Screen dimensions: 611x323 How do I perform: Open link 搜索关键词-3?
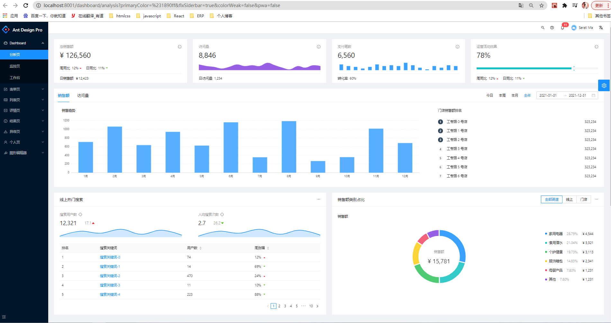110,285
